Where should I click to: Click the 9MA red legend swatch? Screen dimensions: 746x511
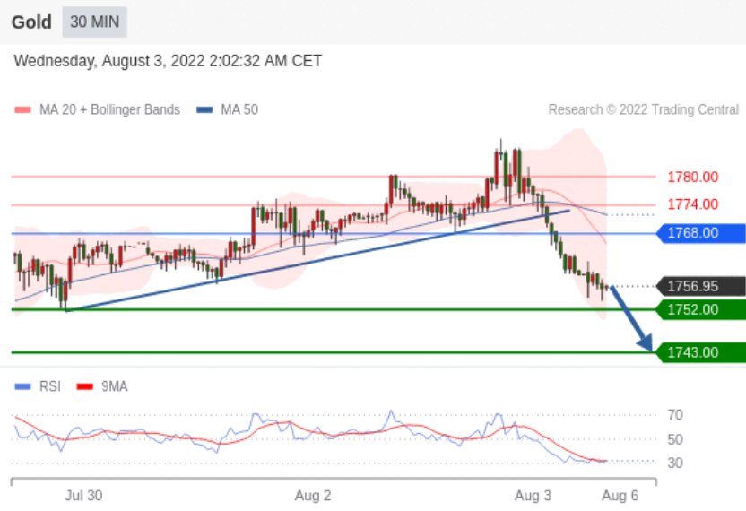pyautogui.click(x=84, y=386)
